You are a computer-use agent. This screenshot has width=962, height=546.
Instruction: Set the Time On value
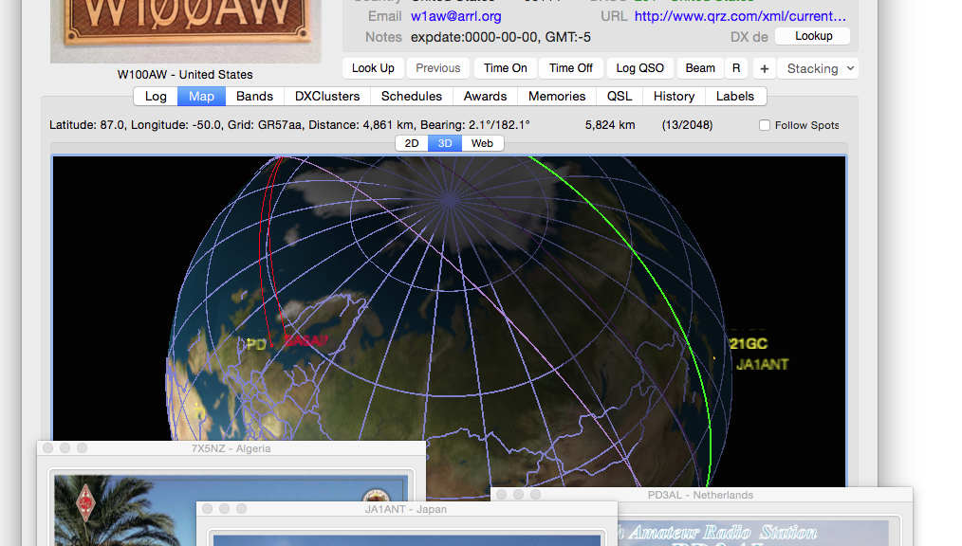coord(505,68)
